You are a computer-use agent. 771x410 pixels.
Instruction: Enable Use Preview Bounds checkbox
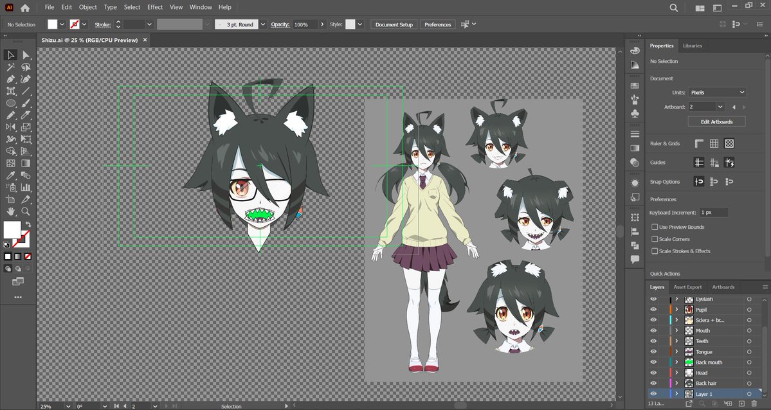tap(655, 227)
